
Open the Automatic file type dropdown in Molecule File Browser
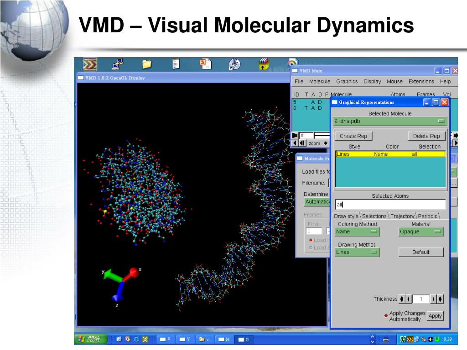317,201
